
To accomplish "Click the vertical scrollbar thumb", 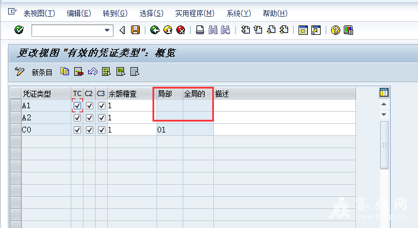I will pos(384,145).
